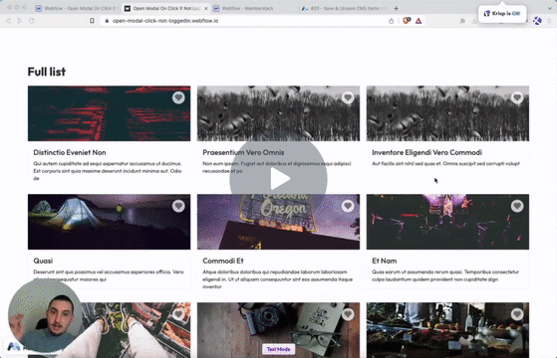View site security via lock icon
Image resolution: width=557 pixels, height=358 pixels.
[107, 21]
